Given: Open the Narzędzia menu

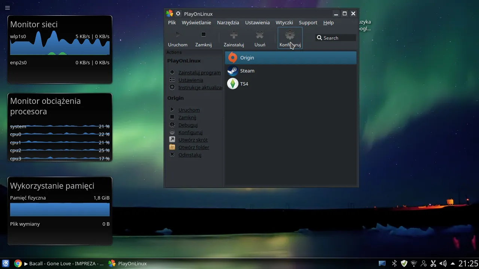Looking at the screenshot, I should click(x=228, y=22).
